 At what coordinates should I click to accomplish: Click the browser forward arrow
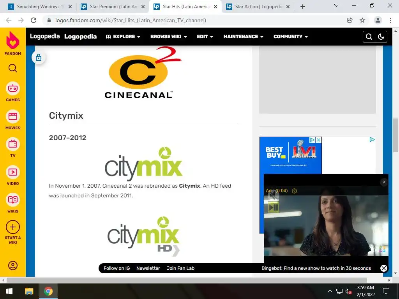(21, 20)
